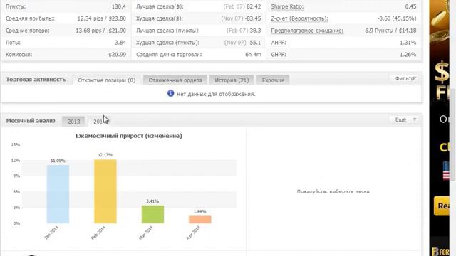Click the yellow button in the ad banner
456x256 pixels.
tap(442, 206)
